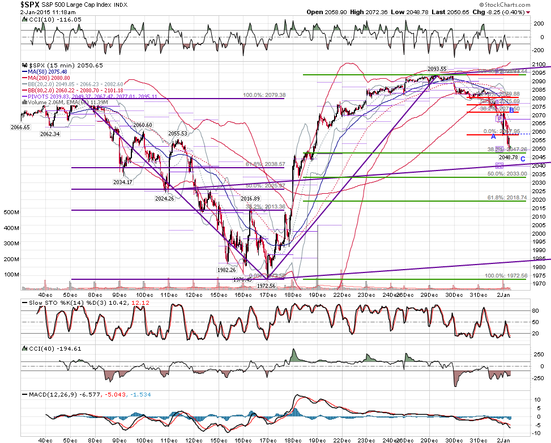Click the boxed '1972.56' trough price label
The image size is (551, 443).
266,286
